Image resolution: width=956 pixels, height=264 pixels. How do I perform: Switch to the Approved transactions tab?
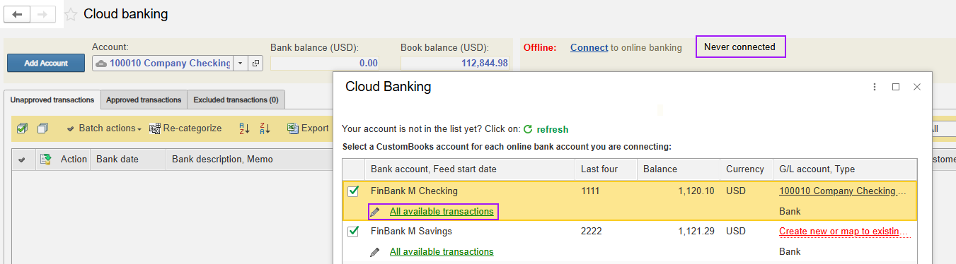(x=144, y=100)
